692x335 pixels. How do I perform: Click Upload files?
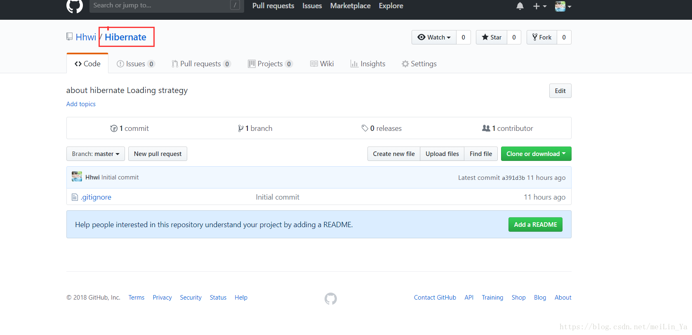(442, 154)
